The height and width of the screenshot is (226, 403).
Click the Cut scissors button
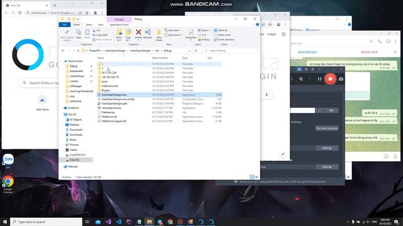[96, 30]
